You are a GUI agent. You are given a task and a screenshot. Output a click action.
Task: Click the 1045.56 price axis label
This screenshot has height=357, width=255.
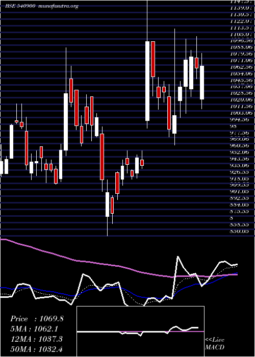[x=241, y=81]
